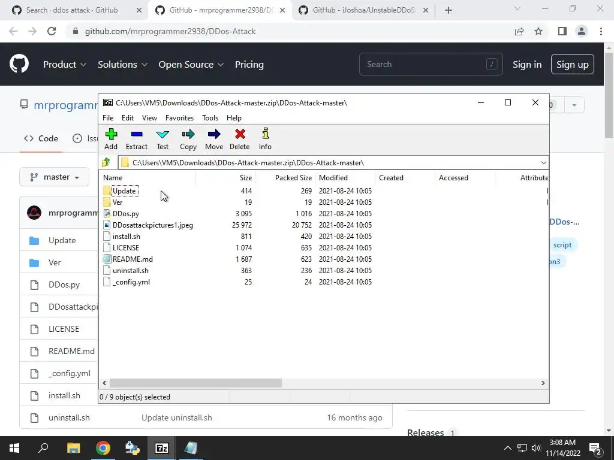
Task: Open the File menu in 7-Zip
Action: coord(108,118)
